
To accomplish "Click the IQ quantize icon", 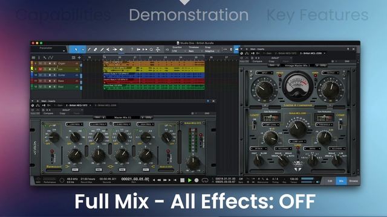I will [x=167, y=49].
